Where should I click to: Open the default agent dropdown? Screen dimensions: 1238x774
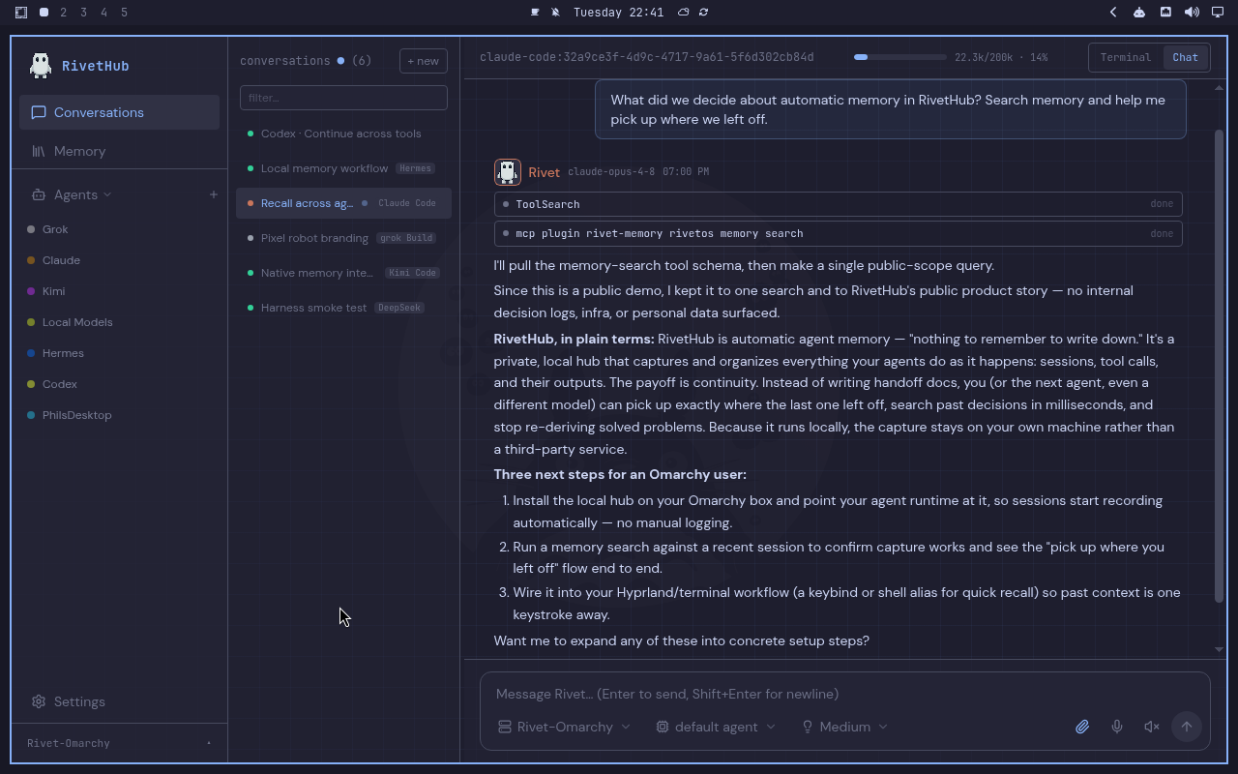716,727
